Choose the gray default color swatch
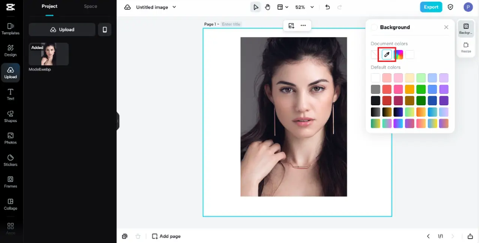This screenshot has width=479, height=243. (375, 89)
